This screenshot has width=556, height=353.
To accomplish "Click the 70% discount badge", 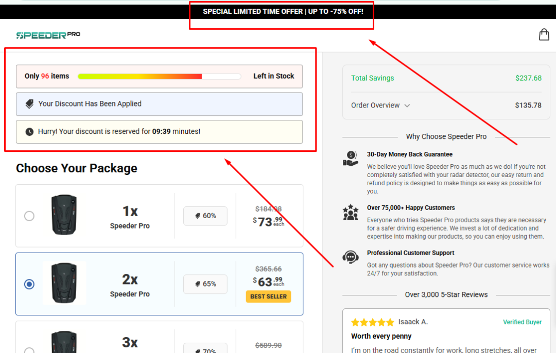I will pos(205,348).
